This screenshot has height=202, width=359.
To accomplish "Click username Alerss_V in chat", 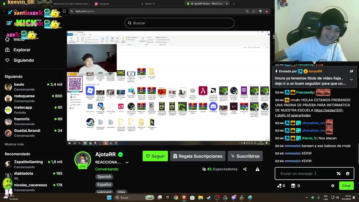I will [x=309, y=138].
